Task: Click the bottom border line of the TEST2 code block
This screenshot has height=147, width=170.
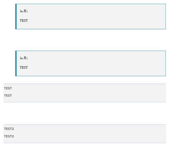Action: pos(85,143)
